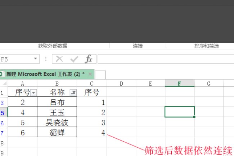This screenshot has width=234, height=156.
Task: Click cell C6 with value 3
Action: [92, 122]
